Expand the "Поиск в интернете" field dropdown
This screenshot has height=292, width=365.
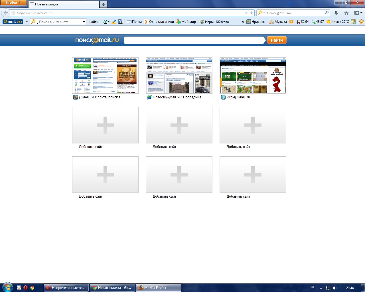pyautogui.click(x=84, y=22)
